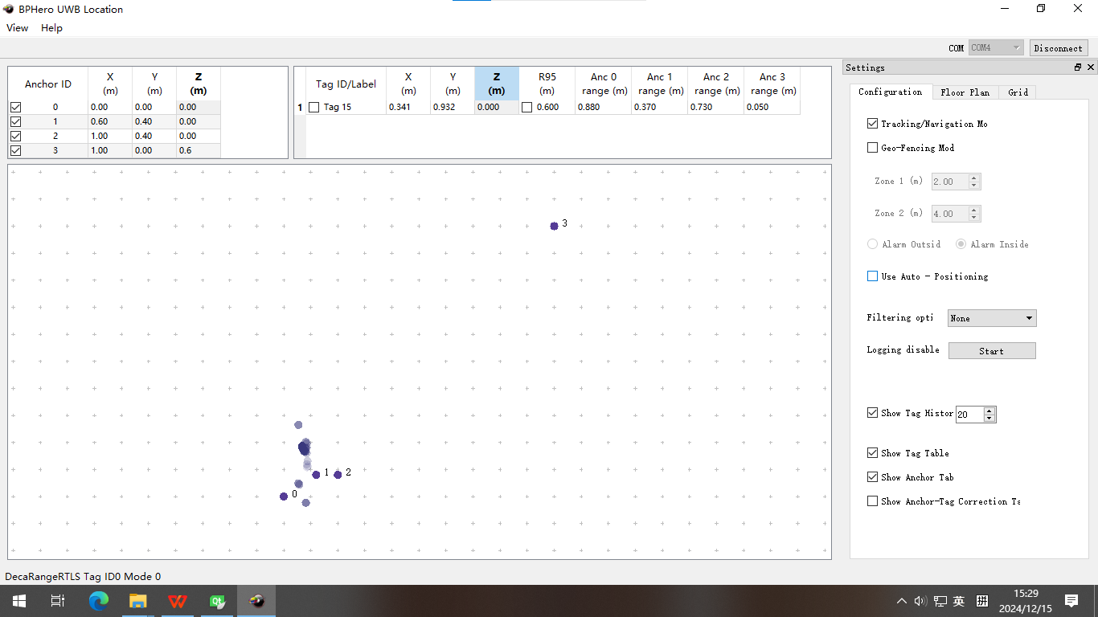
Task: Close the Settings panel
Action: click(x=1089, y=67)
